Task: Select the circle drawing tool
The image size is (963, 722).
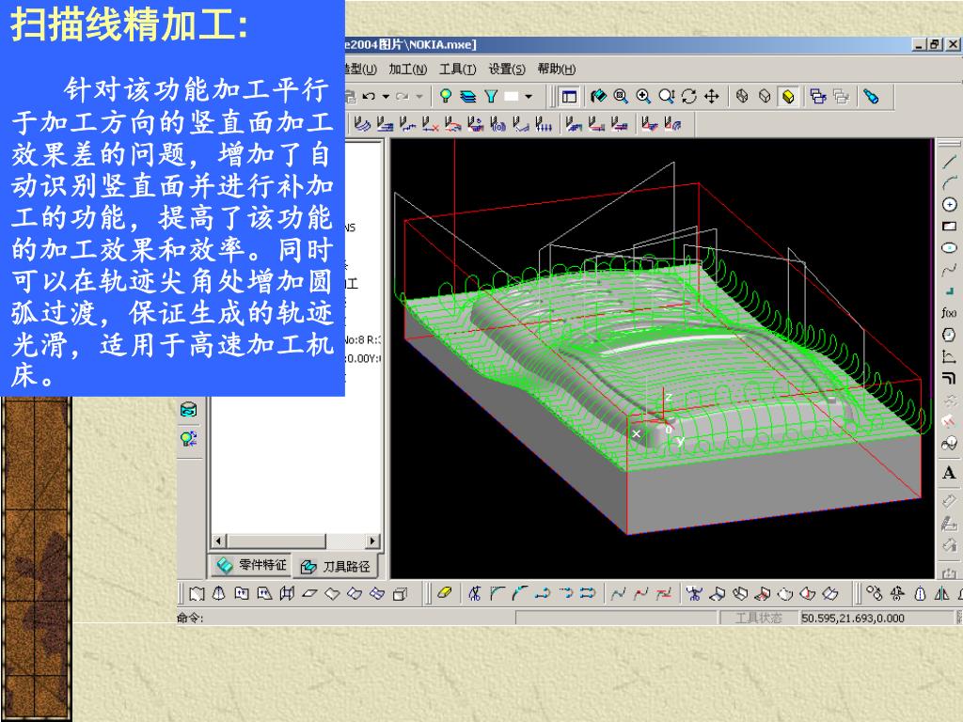Action: [950, 204]
